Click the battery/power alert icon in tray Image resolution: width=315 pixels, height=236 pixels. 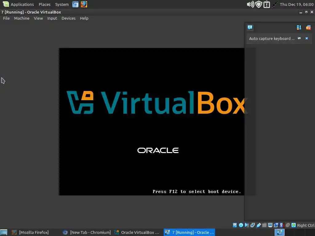267,4
